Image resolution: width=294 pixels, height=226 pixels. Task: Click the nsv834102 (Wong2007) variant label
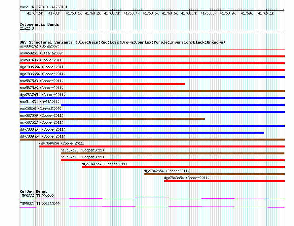click(x=40, y=46)
